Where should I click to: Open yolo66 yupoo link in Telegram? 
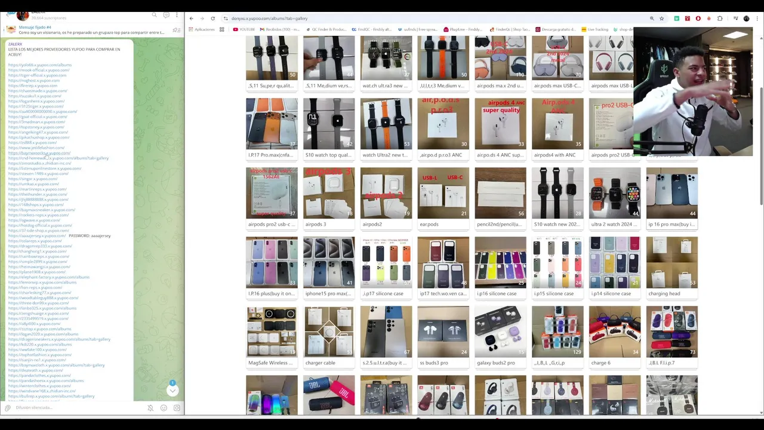(40, 65)
